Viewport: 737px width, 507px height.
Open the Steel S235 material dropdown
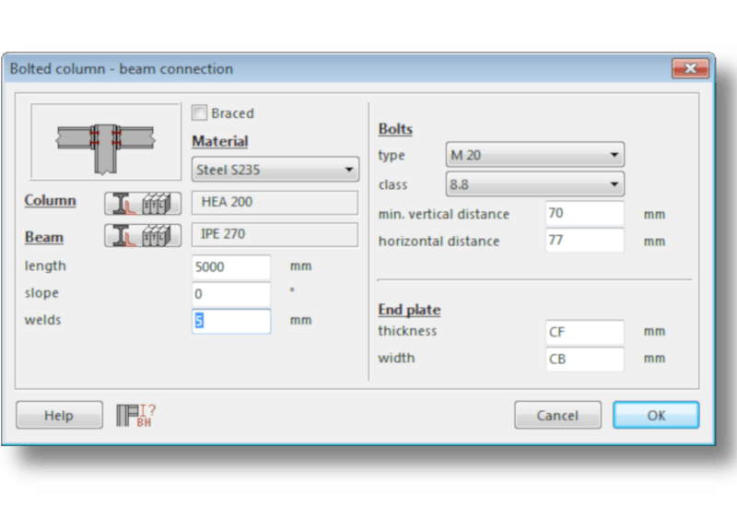coord(275,170)
